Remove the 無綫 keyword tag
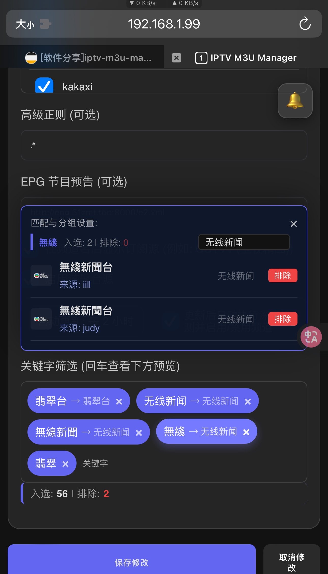Screen dimensions: 328x574 [246, 432]
